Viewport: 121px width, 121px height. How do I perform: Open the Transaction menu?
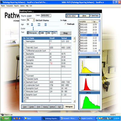pos(10,6)
